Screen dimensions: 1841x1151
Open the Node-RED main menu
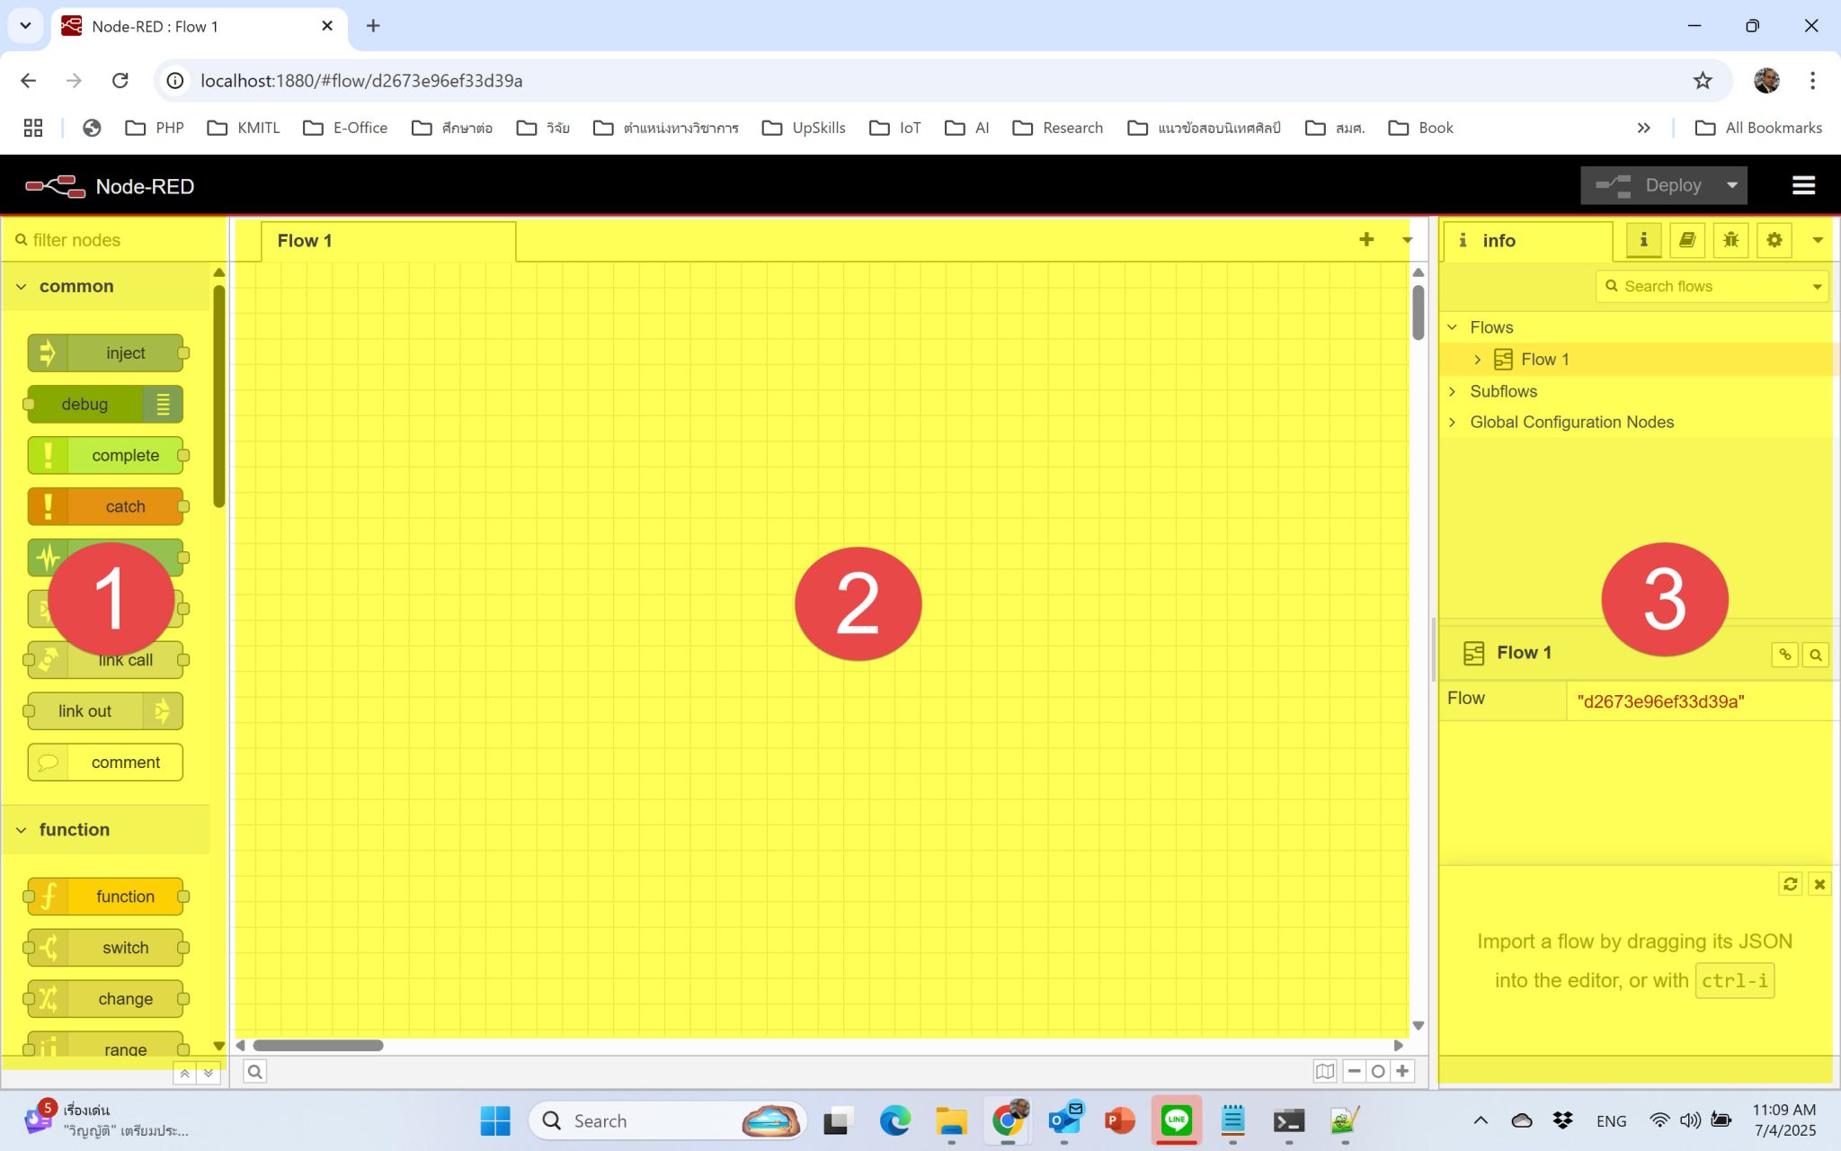tap(1804, 185)
